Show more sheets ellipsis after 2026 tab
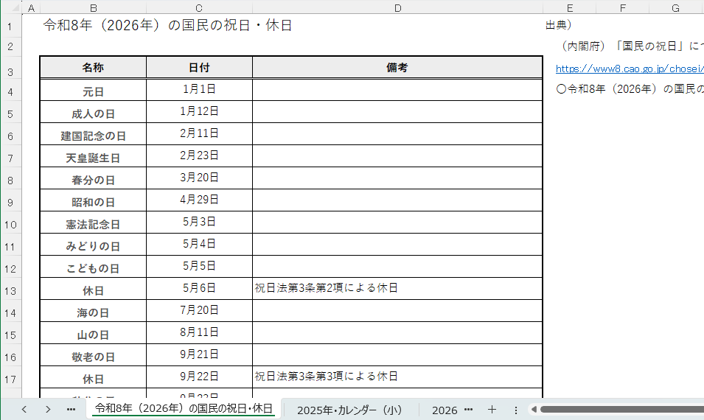 (x=469, y=410)
